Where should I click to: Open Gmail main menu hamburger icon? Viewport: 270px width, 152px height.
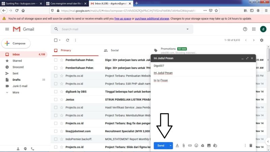click(7, 29)
